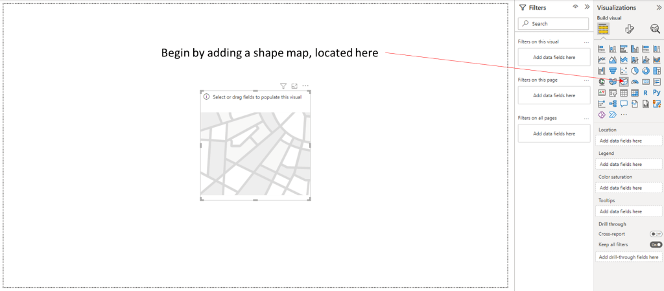Open the Analytics magnifier tab
Image resolution: width=664 pixels, height=291 pixels.
pos(654,29)
